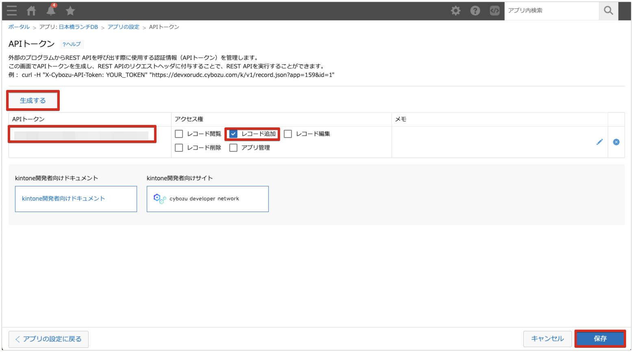
Task: Follow the ポータル breadcrumb link
Action: point(19,27)
